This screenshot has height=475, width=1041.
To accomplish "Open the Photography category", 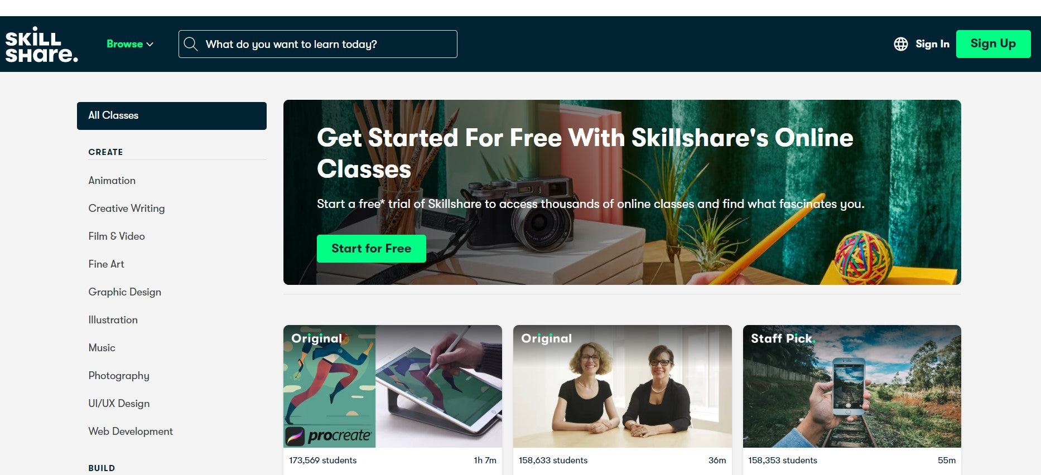I will tap(119, 376).
